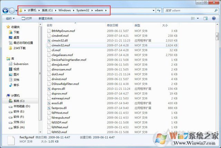Click the fastprox.dll file icon
The width and height of the screenshot is (221, 148).
click(x=49, y=108)
